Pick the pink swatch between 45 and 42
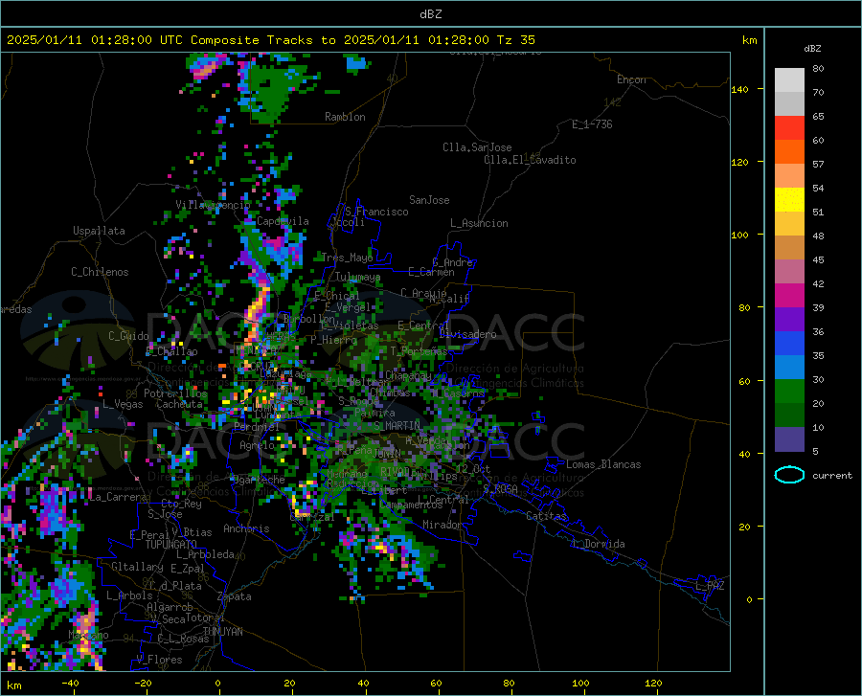 tap(789, 271)
